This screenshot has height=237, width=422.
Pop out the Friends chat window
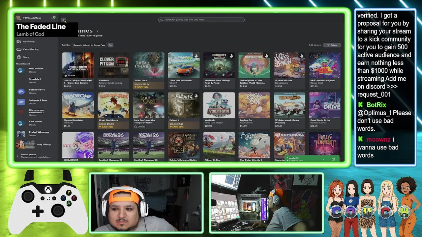click(333, 159)
